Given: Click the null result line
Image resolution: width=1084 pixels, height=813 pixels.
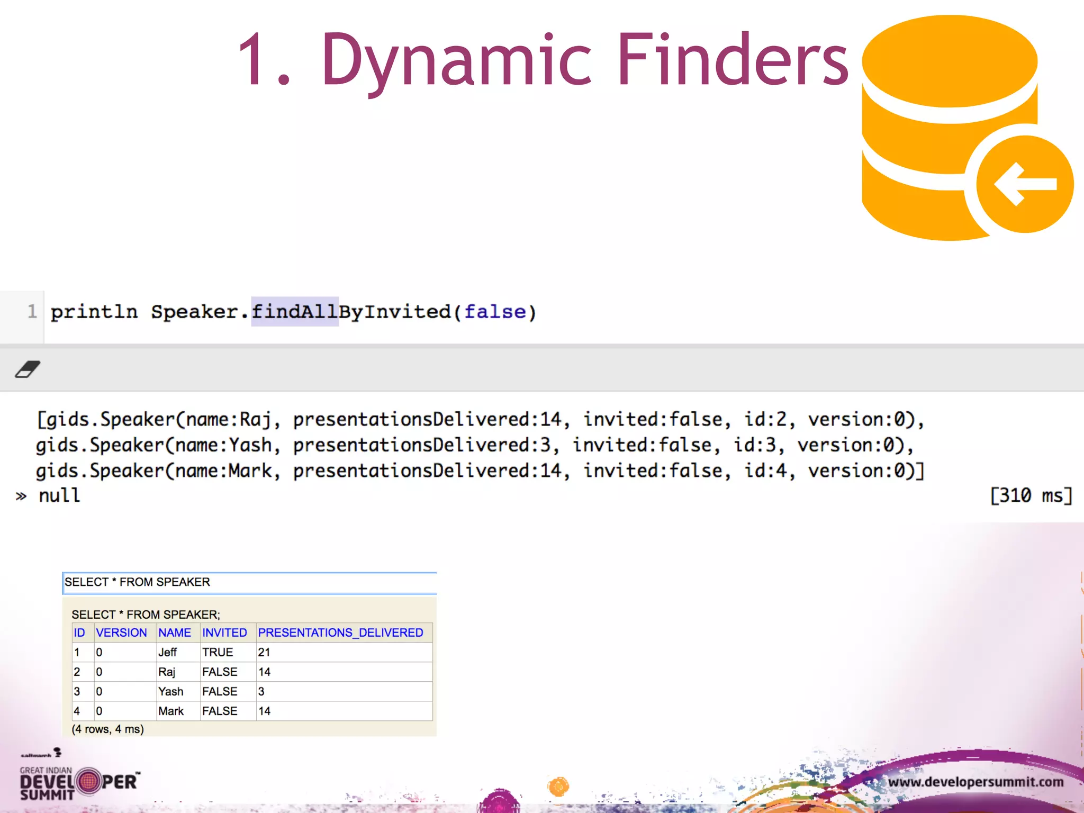Looking at the screenshot, I should coord(59,495).
